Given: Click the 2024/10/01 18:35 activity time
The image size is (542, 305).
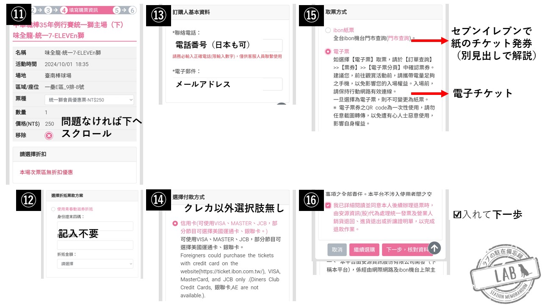Looking at the screenshot, I should tap(66, 64).
